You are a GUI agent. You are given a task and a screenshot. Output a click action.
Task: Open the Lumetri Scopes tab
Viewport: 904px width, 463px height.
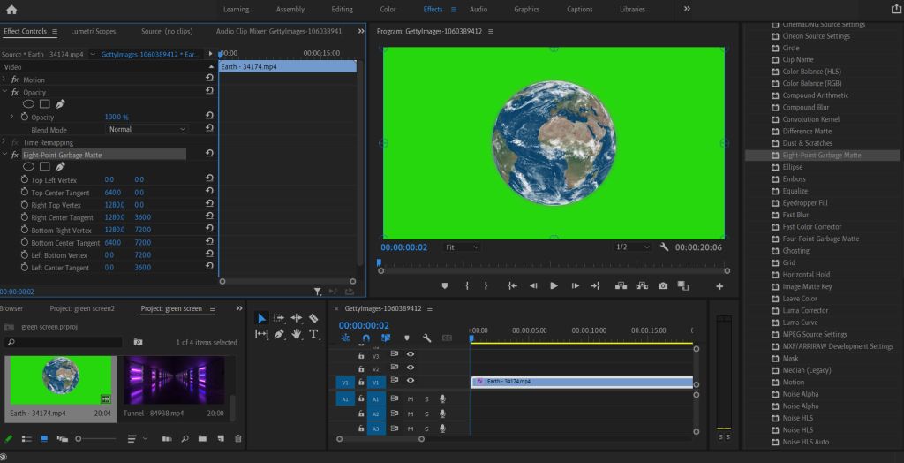93,31
